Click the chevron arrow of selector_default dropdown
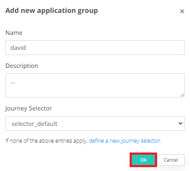 click(x=181, y=123)
